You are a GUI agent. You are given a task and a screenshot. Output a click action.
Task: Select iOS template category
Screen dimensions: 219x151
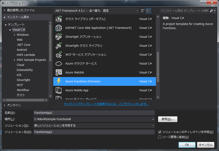point(19,75)
